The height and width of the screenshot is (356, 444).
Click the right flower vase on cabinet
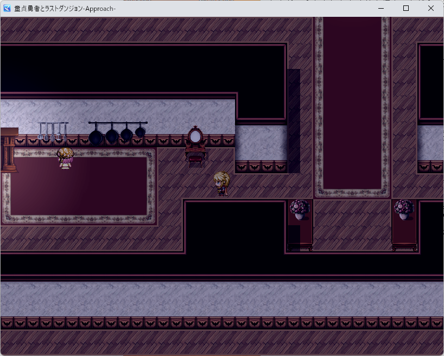(404, 209)
